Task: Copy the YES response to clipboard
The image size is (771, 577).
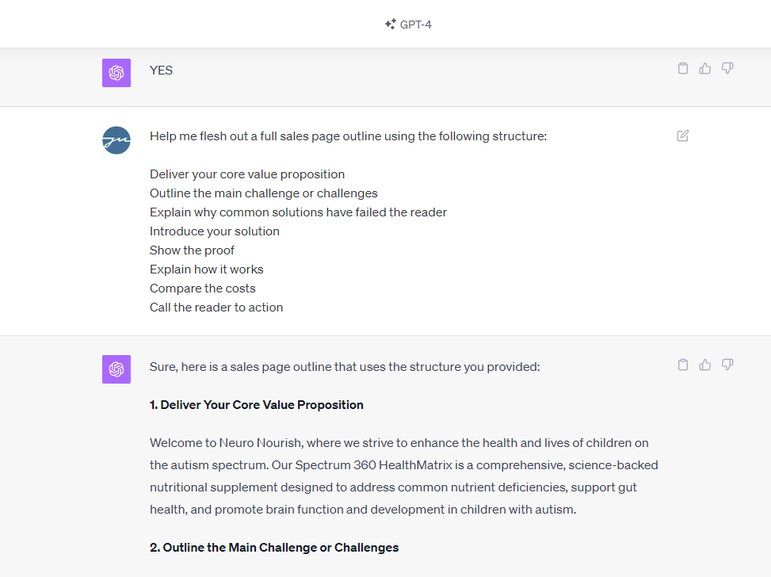Action: click(683, 68)
